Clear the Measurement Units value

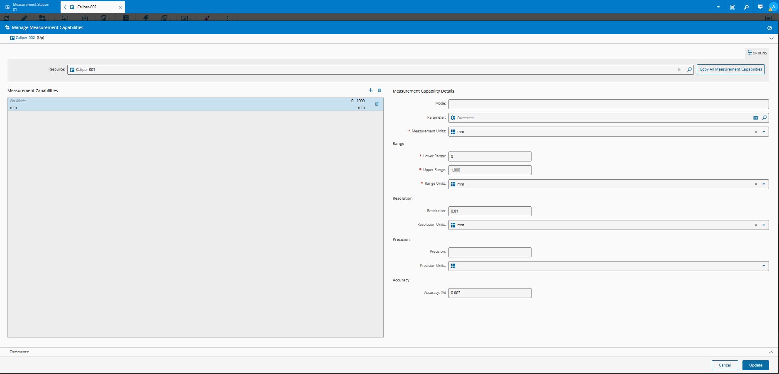pos(756,132)
